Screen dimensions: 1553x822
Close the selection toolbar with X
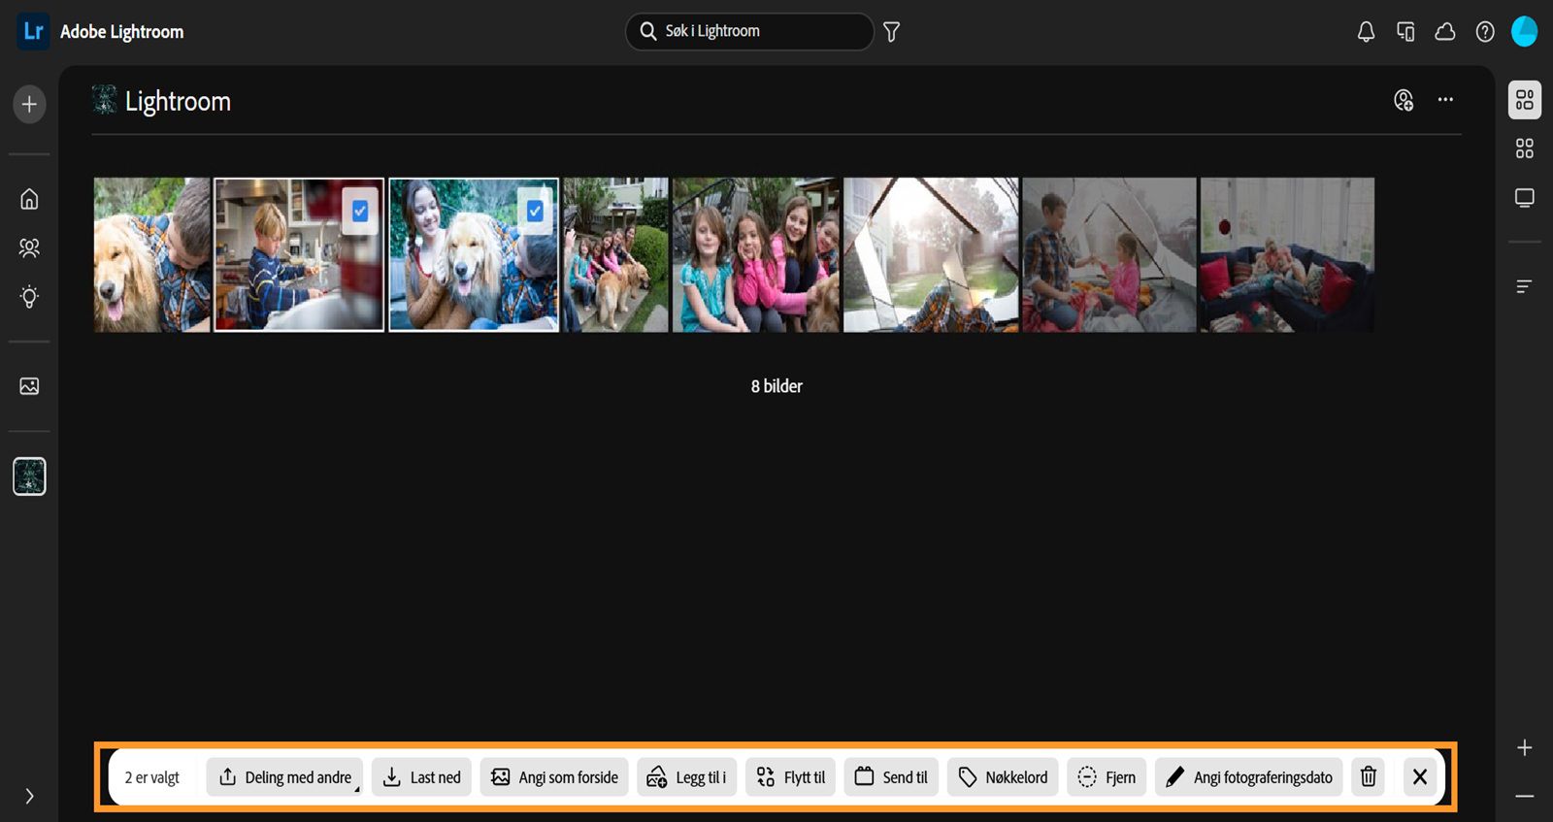pos(1420,777)
